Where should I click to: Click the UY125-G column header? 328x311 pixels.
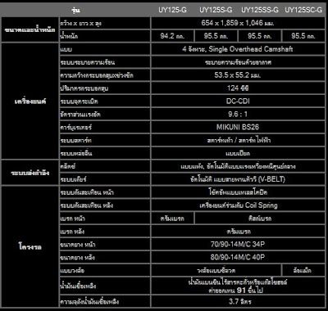coord(172,10)
